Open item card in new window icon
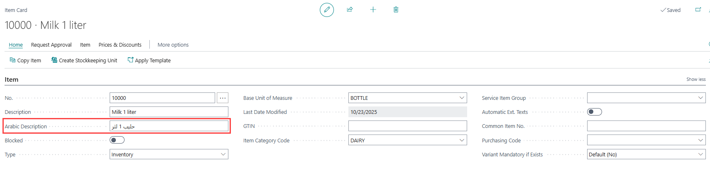 [698, 9]
